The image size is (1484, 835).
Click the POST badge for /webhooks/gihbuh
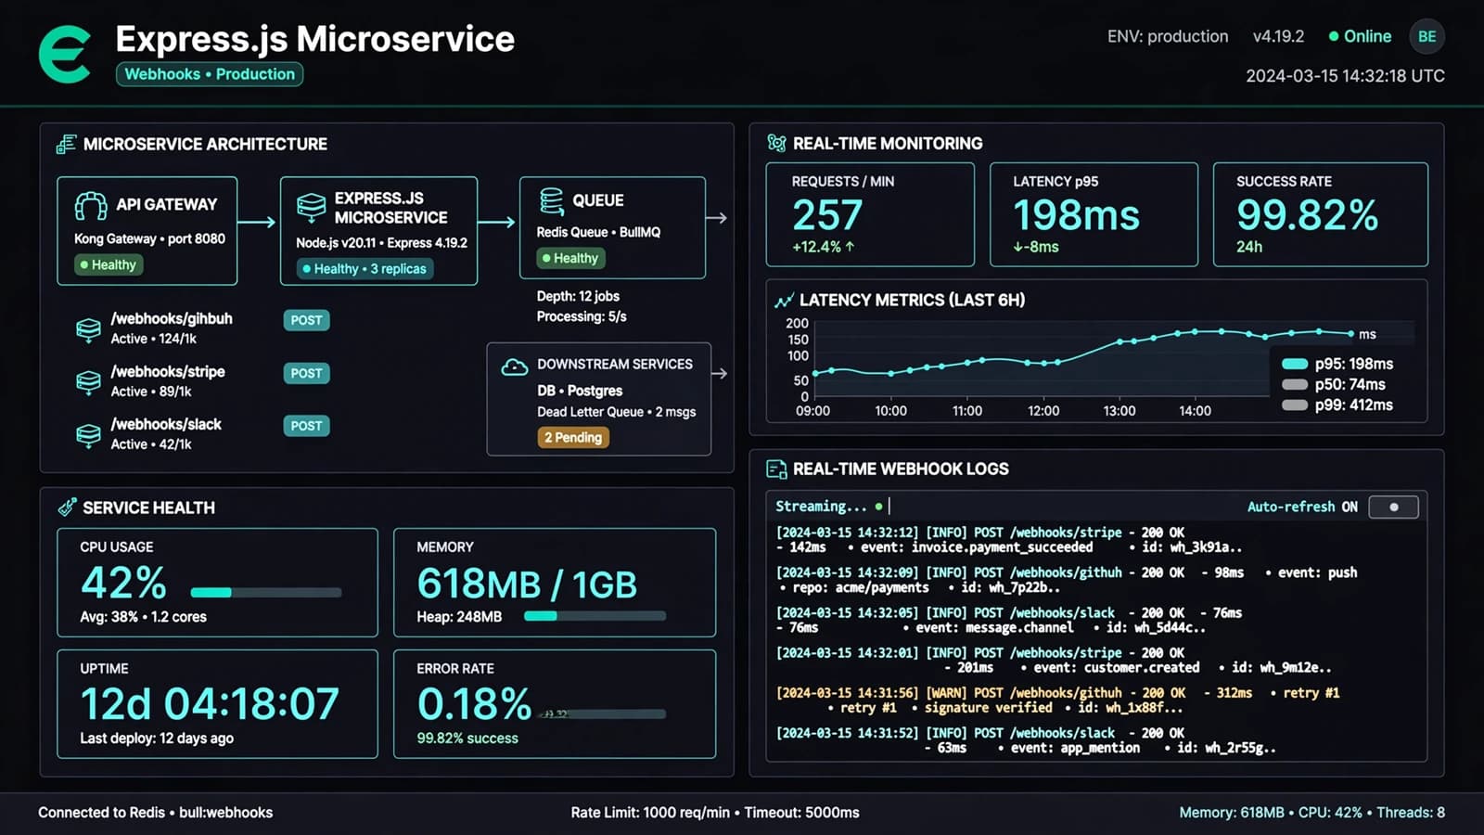[306, 320]
